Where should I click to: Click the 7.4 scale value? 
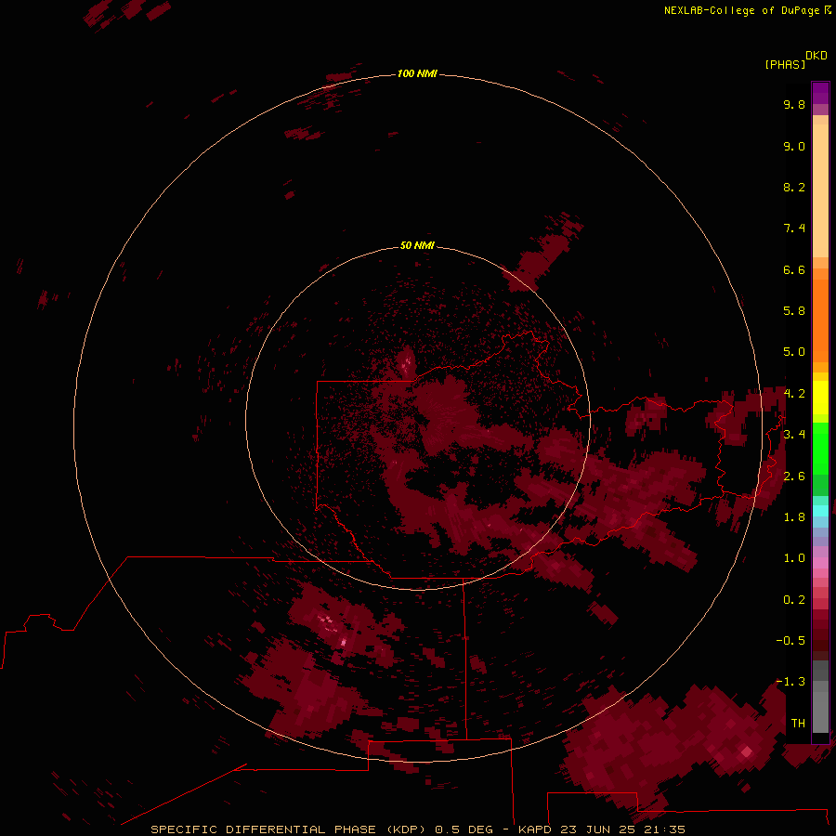794,229
